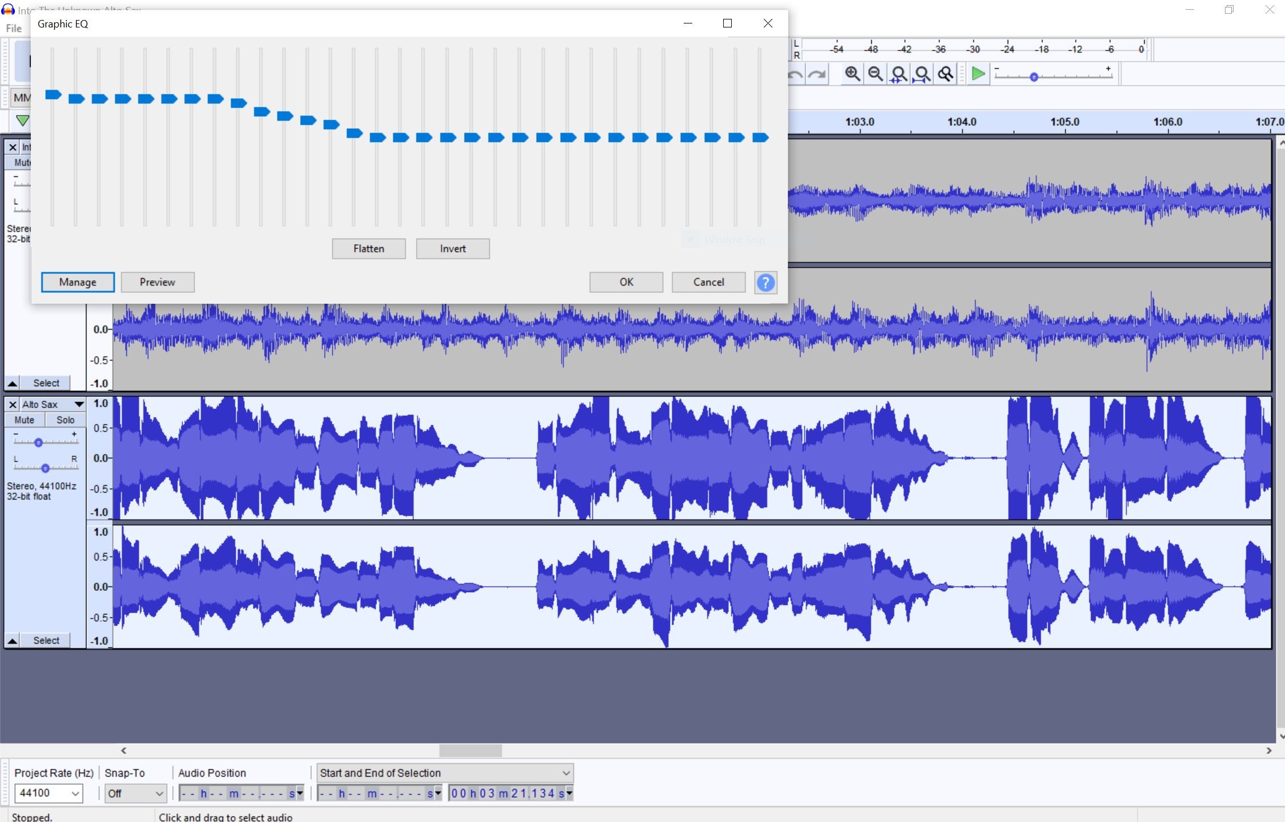1285x822 pixels.
Task: Click the Fit Selection to Width icon
Action: (899, 74)
